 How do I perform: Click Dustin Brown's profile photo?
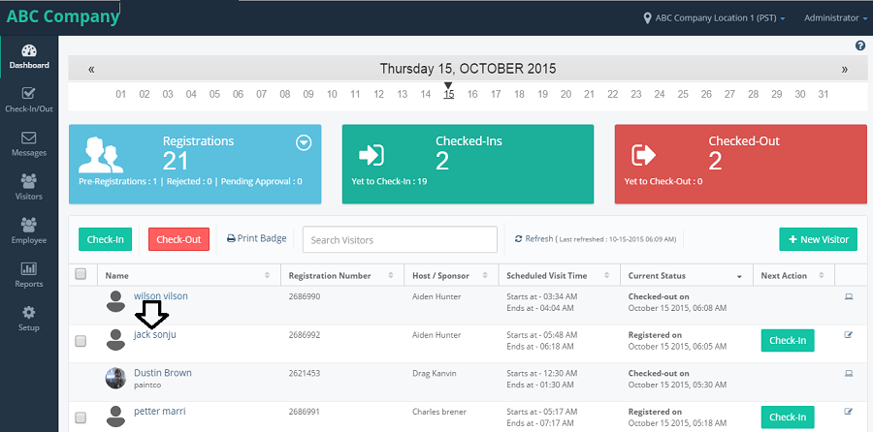coord(115,378)
